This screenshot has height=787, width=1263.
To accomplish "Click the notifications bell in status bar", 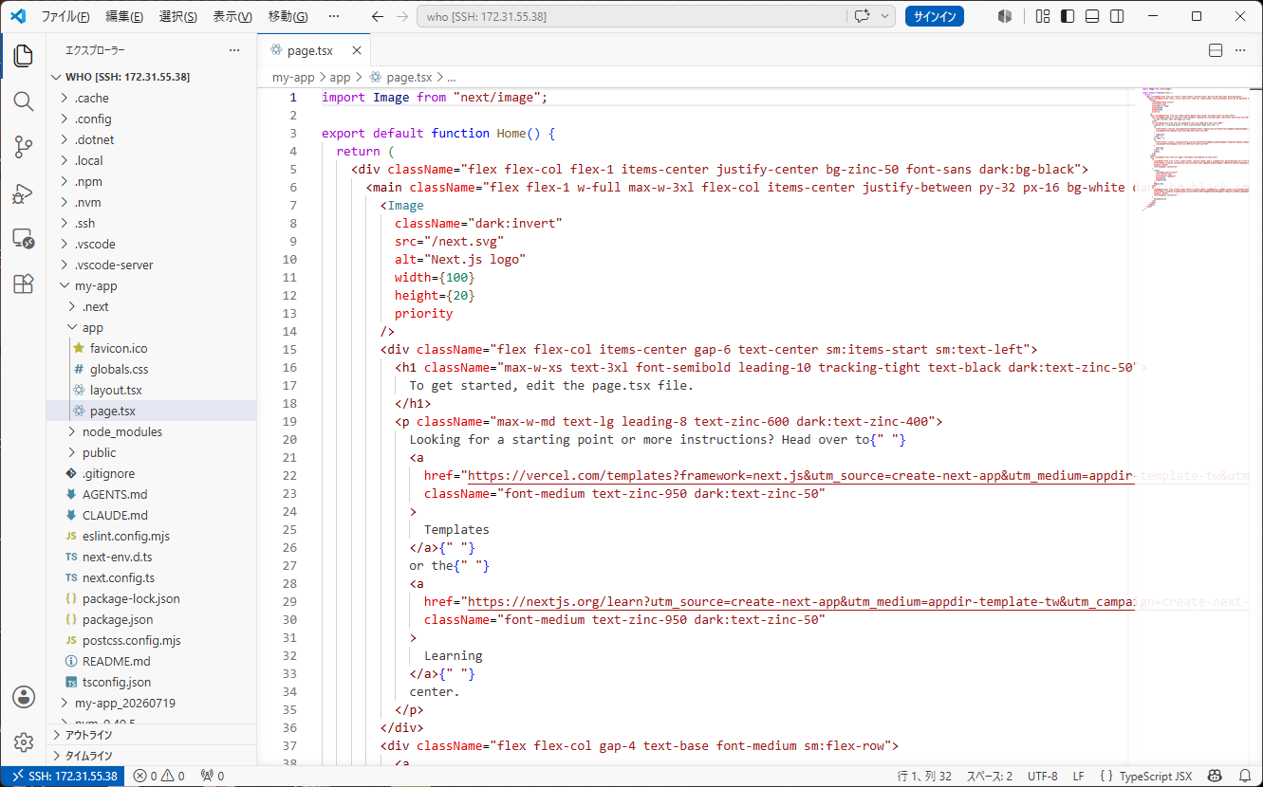I will (x=1245, y=776).
